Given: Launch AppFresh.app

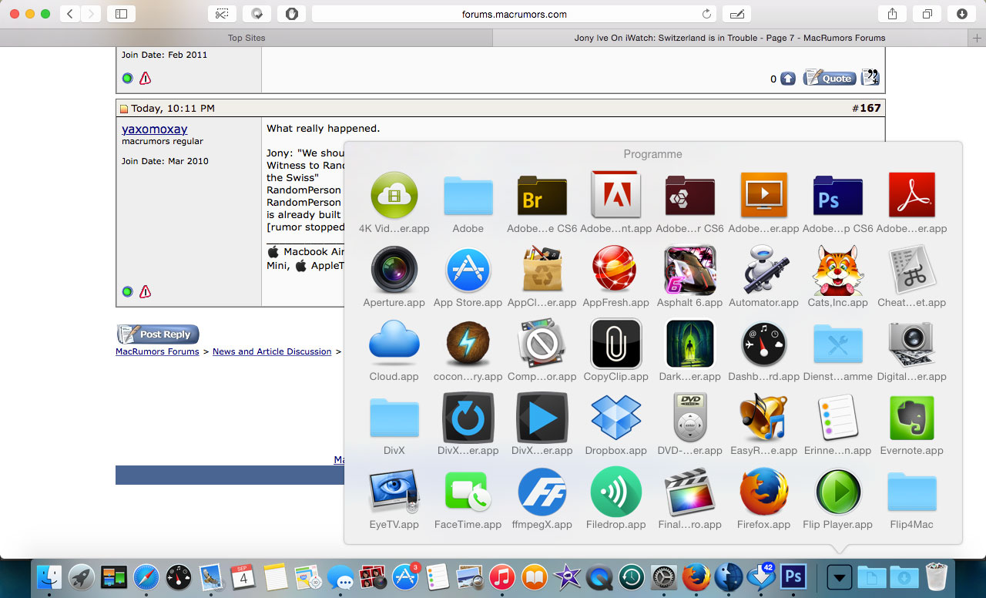Looking at the screenshot, I should coord(614,269).
